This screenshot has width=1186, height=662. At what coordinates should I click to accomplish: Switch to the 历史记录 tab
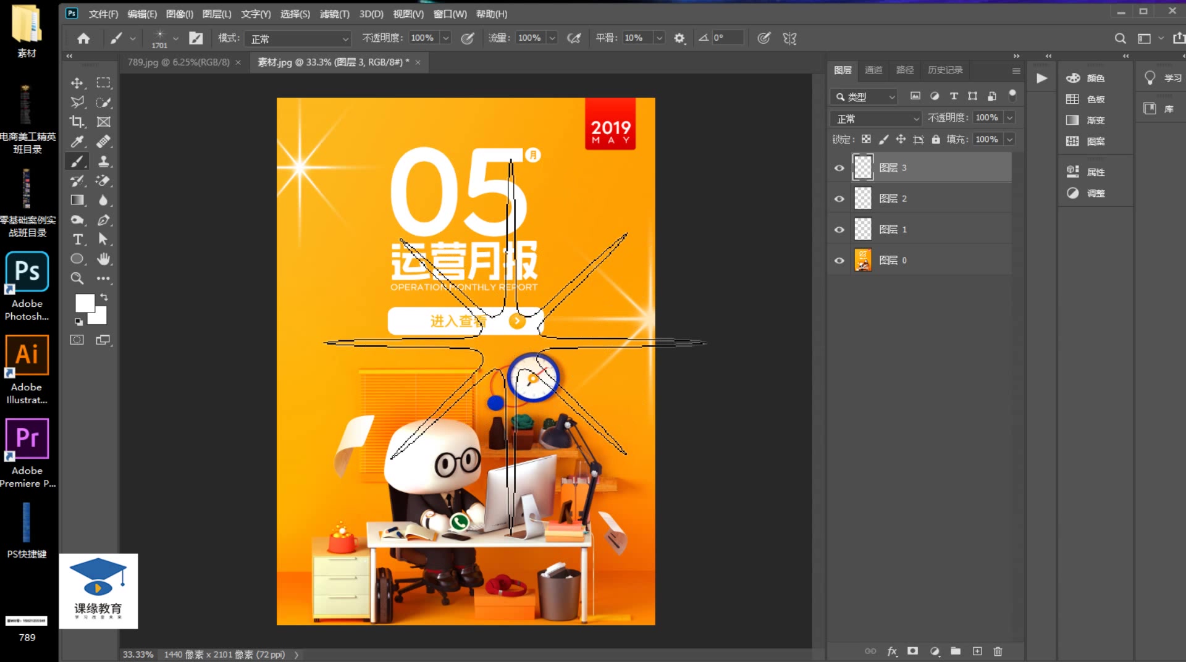tap(945, 70)
